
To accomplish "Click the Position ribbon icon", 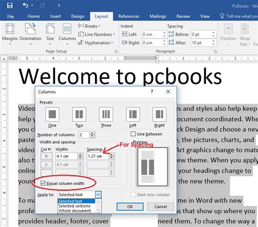I will pos(229,29).
